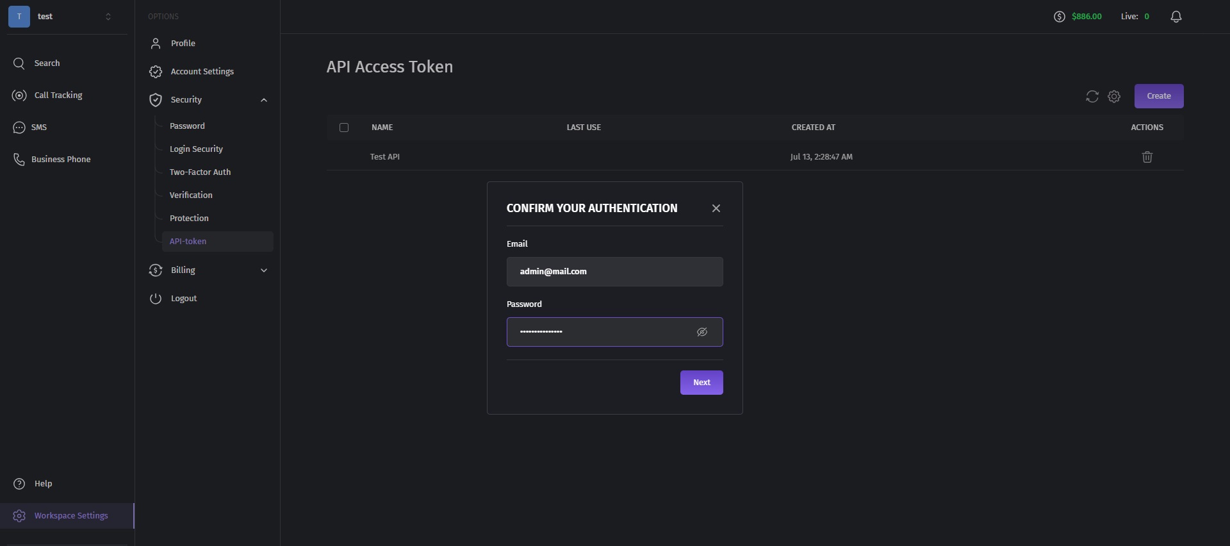
Task: Open Verification settings
Action: tap(191, 195)
